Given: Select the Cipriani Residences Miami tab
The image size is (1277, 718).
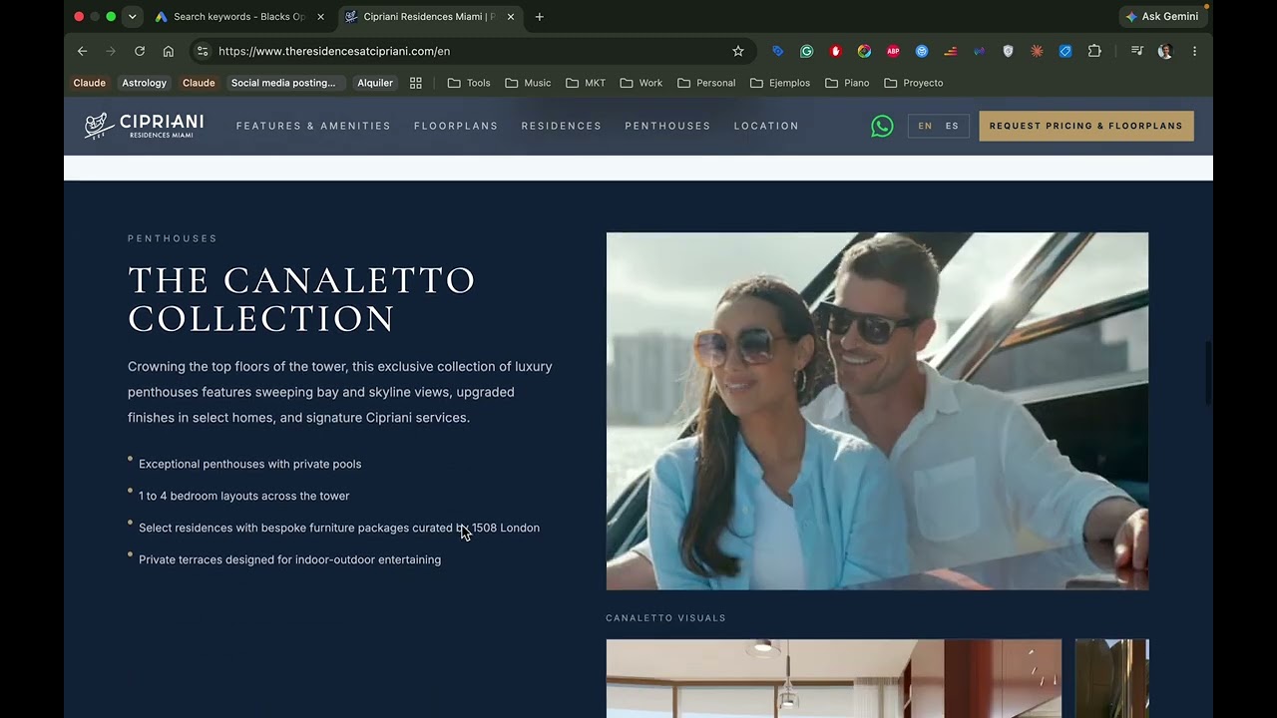Looking at the screenshot, I should (429, 17).
